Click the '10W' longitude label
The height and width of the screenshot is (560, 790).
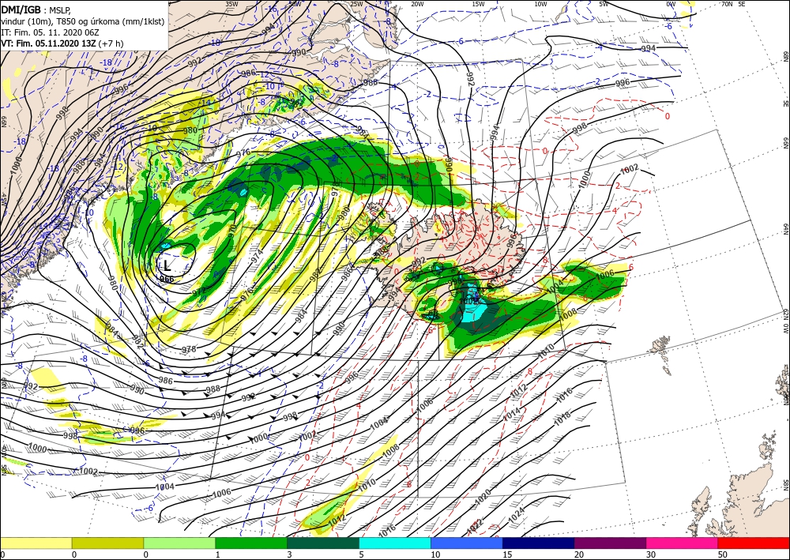540,4
